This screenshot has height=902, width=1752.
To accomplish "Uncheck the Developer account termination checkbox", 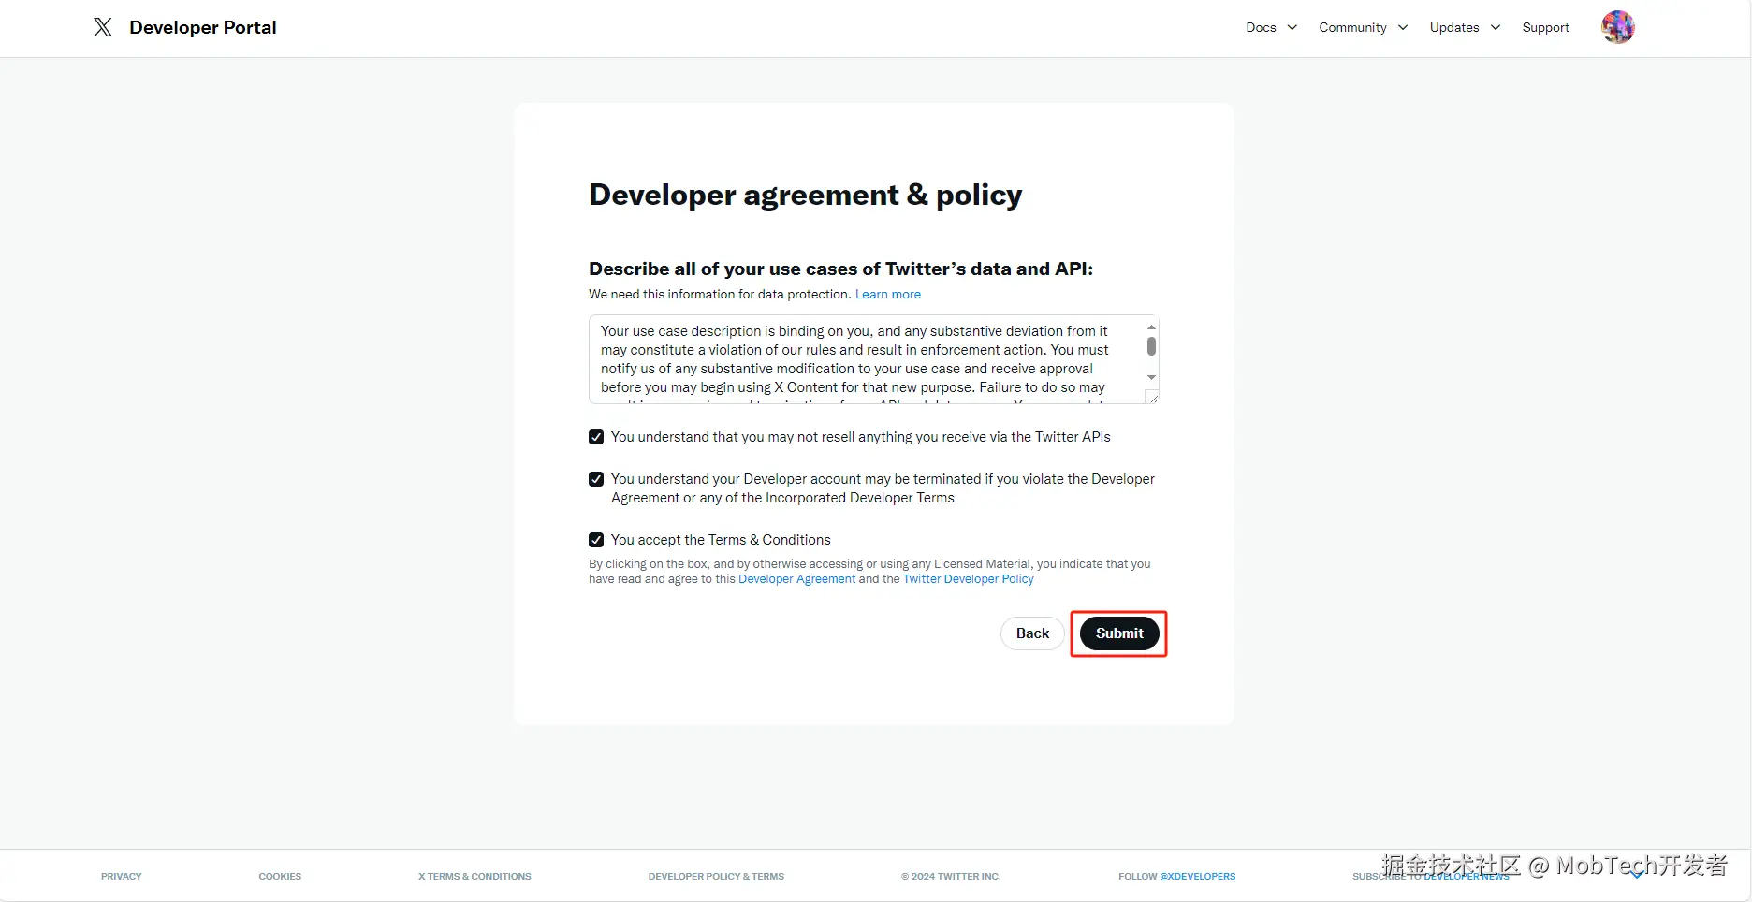I will [596, 479].
